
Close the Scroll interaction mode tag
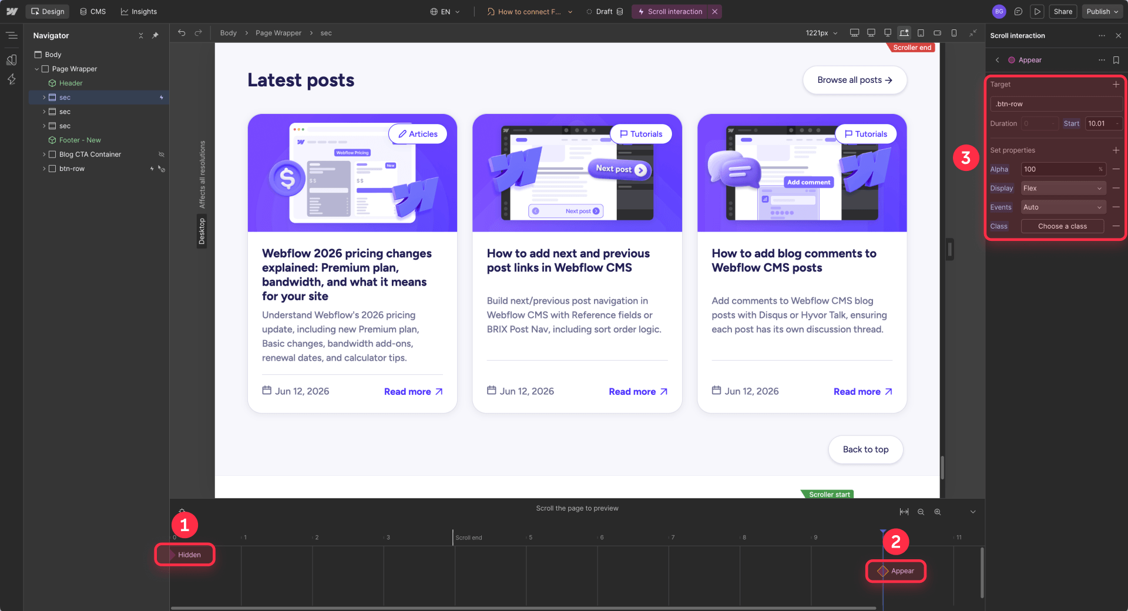coord(714,11)
